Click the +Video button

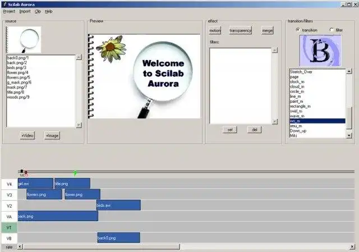coord(27,136)
